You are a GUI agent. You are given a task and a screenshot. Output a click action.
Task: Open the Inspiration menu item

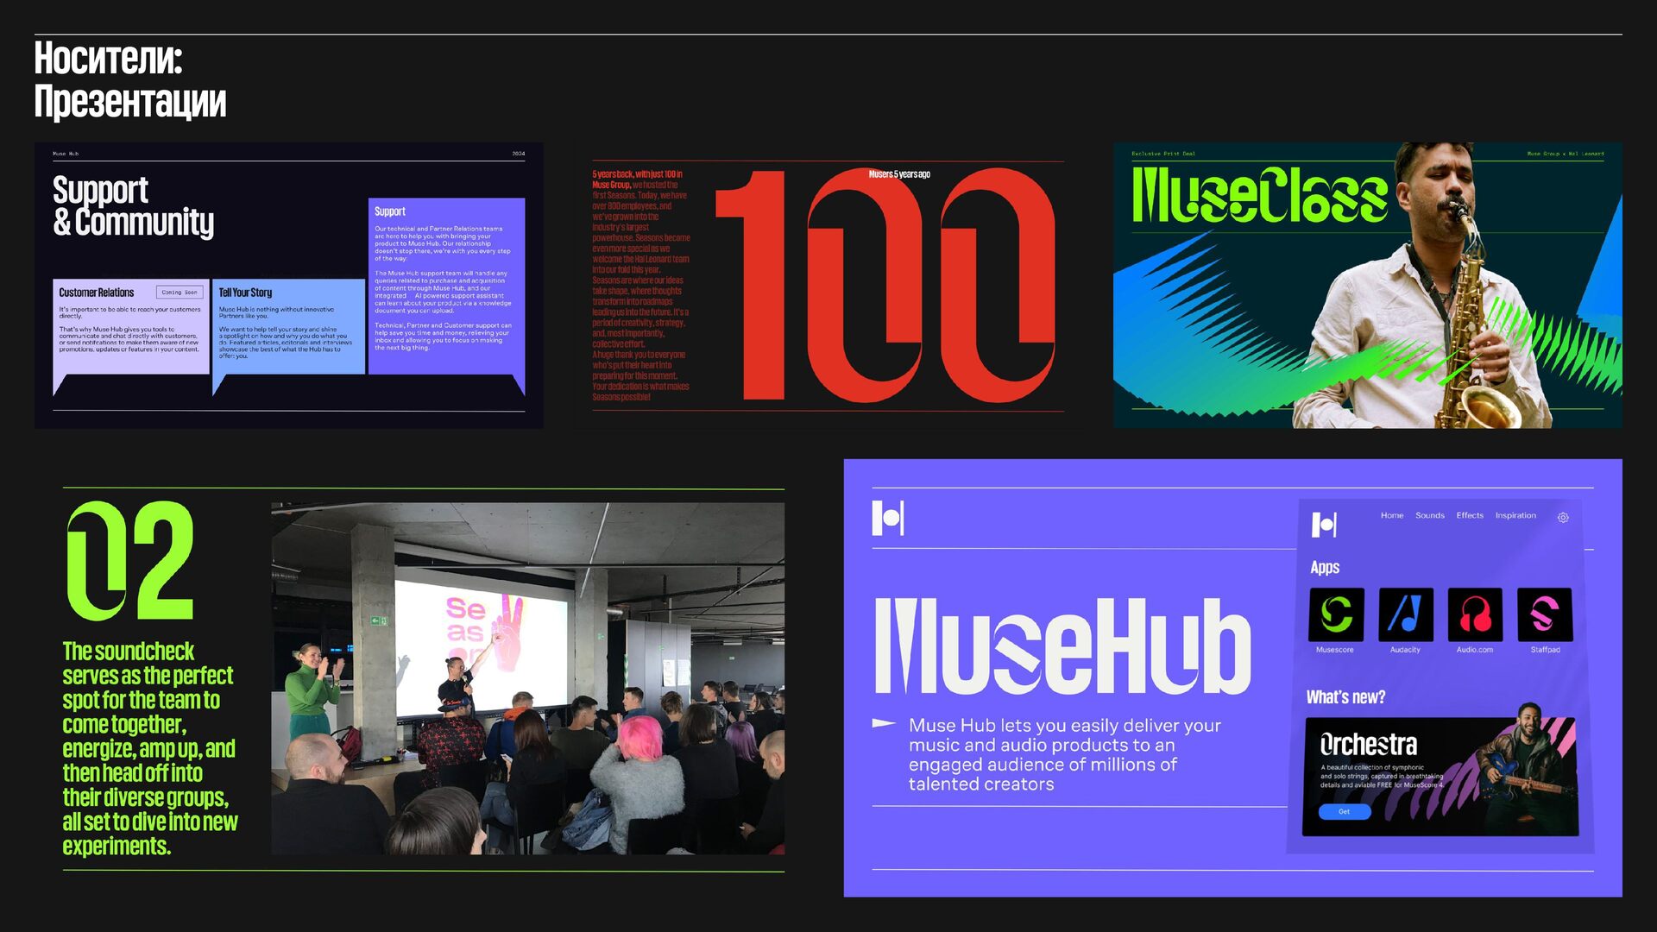1515,515
